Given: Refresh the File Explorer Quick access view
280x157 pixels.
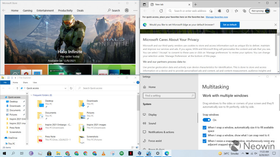Looking at the screenshot, I should click(71, 88).
